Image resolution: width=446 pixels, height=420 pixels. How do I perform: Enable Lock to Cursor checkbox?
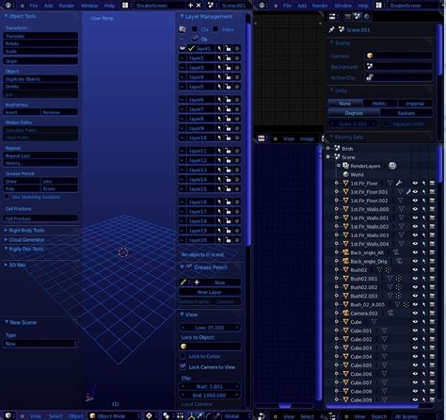(x=183, y=356)
